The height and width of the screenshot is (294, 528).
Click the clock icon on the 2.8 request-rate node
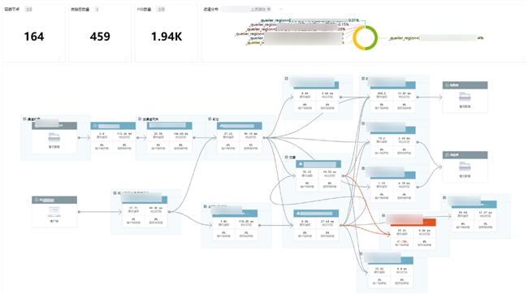(95, 126)
